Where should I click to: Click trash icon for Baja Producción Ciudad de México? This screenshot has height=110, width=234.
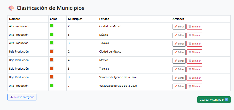pyautogui.click(x=190, y=52)
